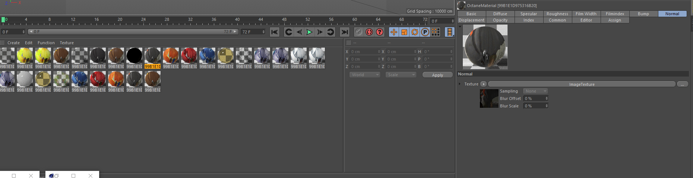The width and height of the screenshot is (693, 178).
Task: Collapse the material preview with its triangle
Action: (x=460, y=26)
